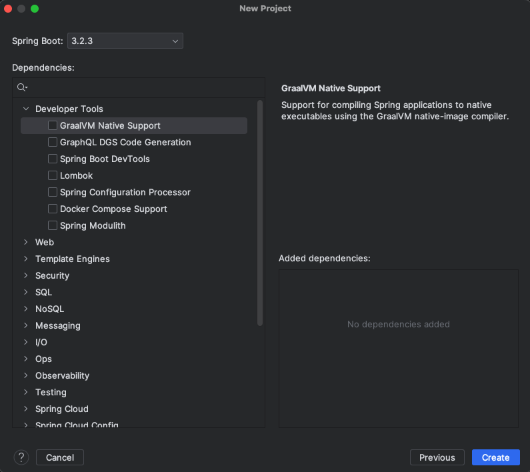
Task: Select the Spring Boot DevTools row label
Action: (105, 159)
